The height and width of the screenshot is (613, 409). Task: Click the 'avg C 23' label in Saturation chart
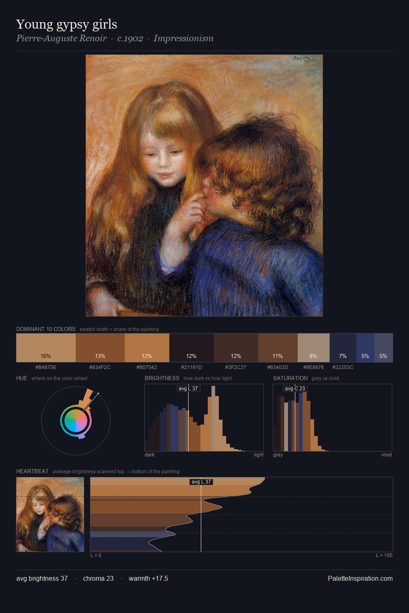coord(295,389)
